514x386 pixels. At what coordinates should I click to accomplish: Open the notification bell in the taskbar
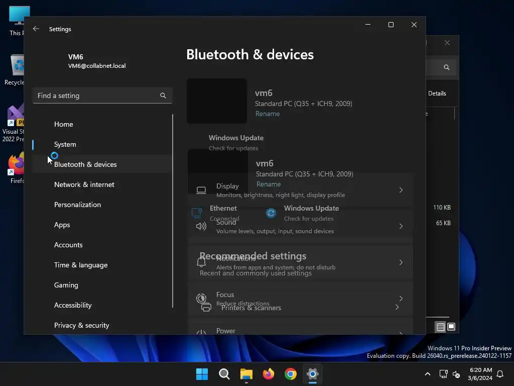coord(500,374)
